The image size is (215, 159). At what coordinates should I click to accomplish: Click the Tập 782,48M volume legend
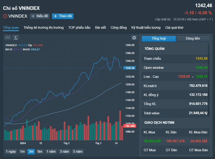click(35, 45)
